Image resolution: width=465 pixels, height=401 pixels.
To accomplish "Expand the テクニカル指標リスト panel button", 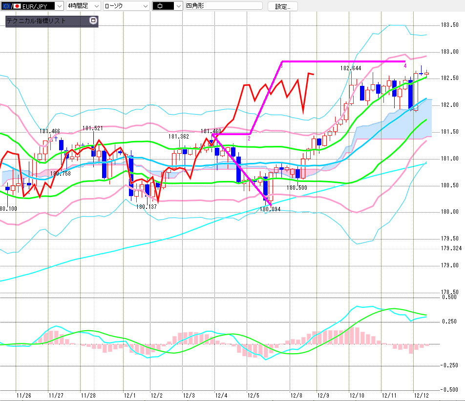I will click(x=93, y=21).
